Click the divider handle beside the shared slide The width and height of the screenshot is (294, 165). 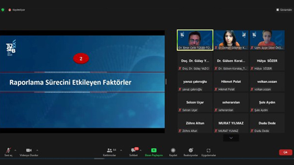tap(166, 82)
